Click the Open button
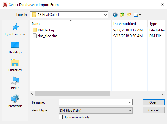The width and height of the screenshot is (167, 124). click(154, 102)
